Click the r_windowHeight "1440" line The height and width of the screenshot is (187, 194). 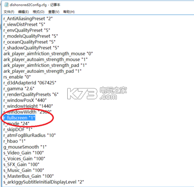(28, 106)
